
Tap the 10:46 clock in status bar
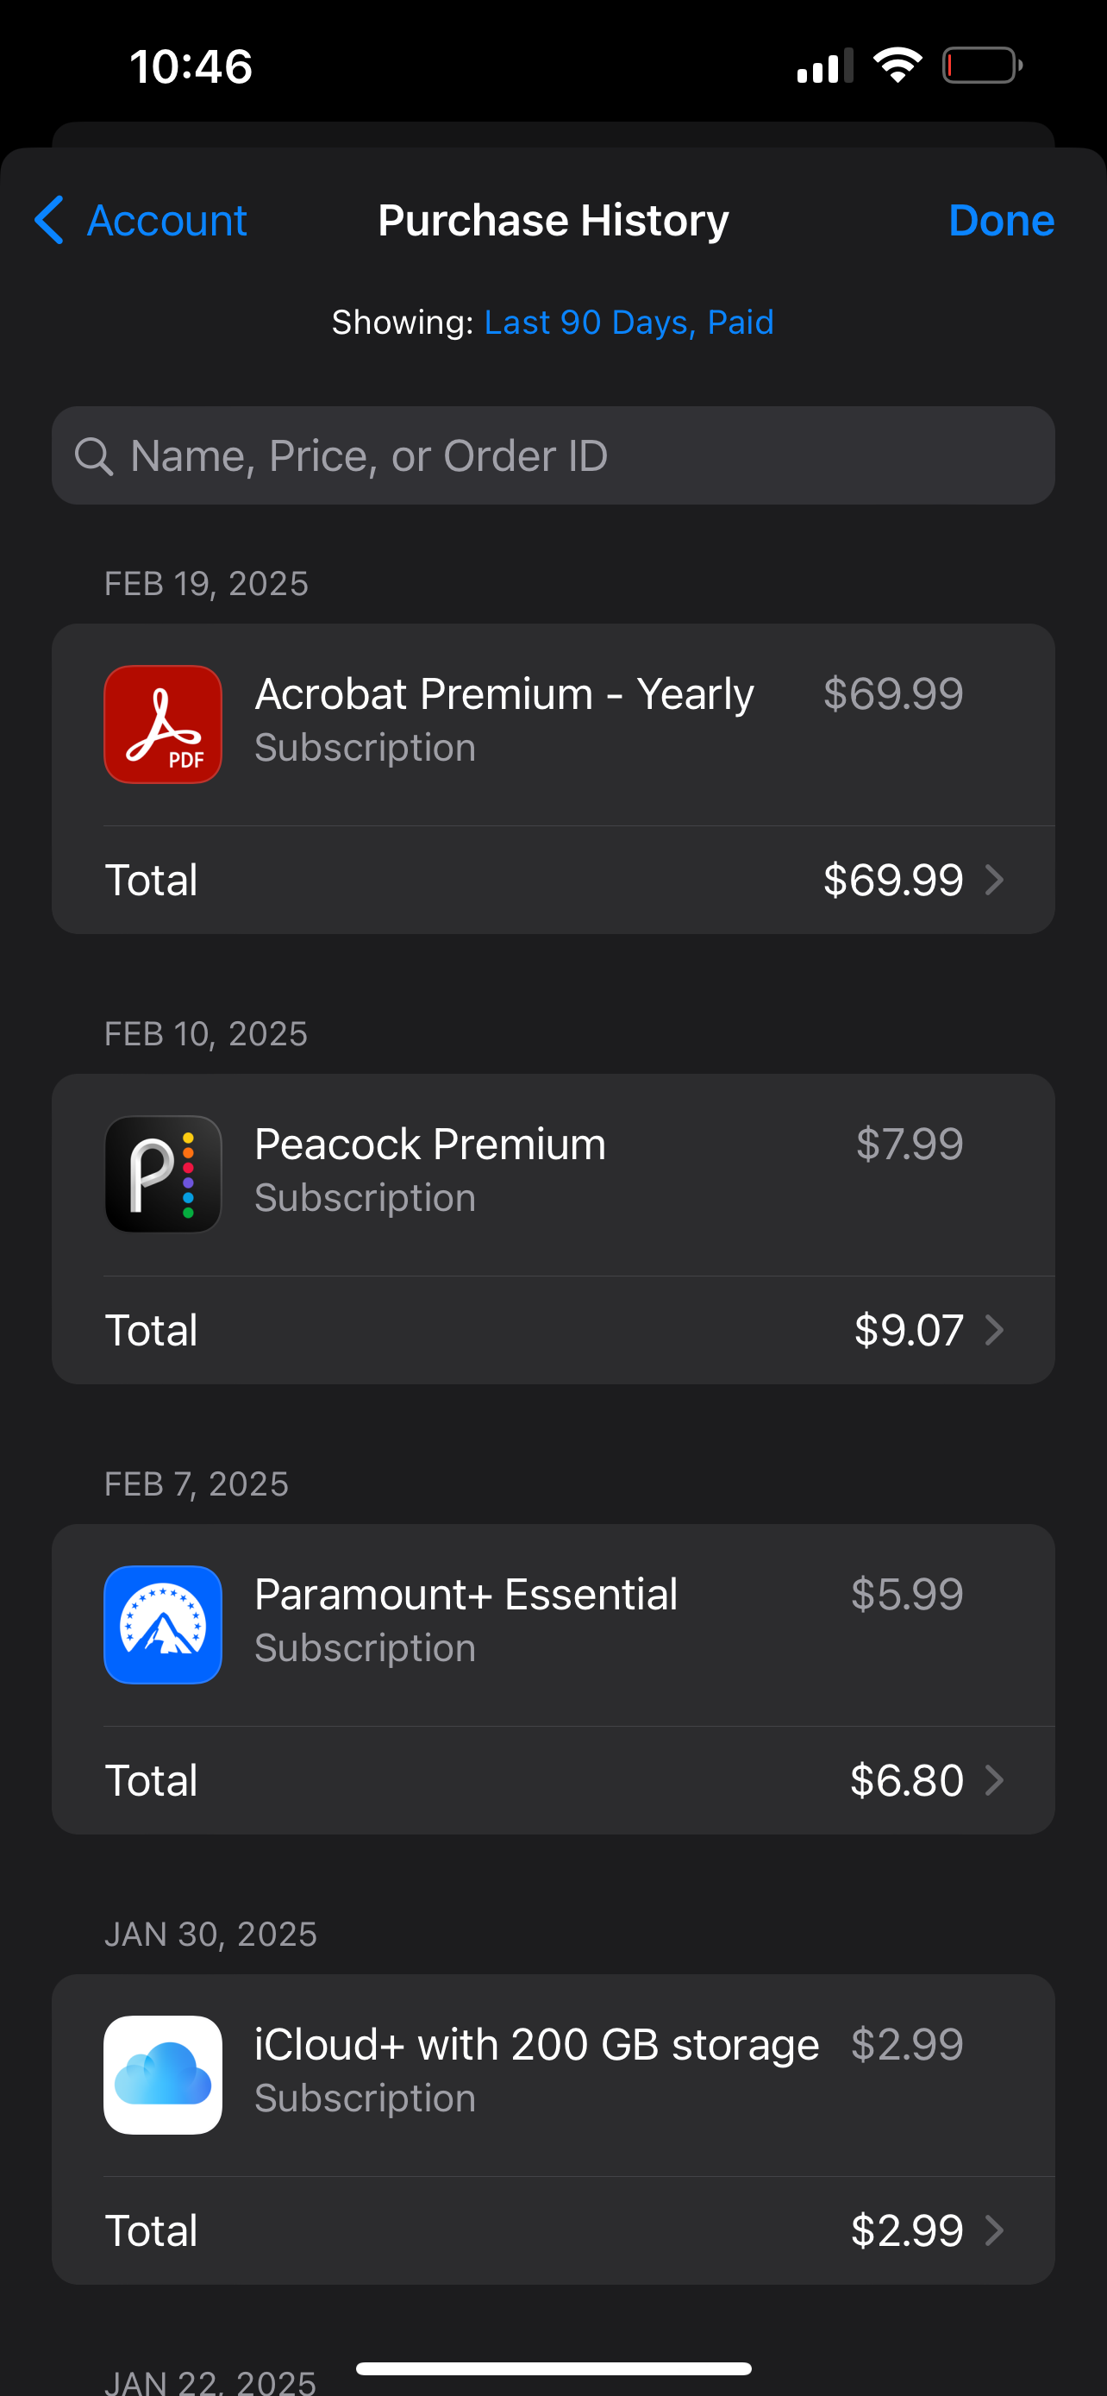tap(189, 64)
